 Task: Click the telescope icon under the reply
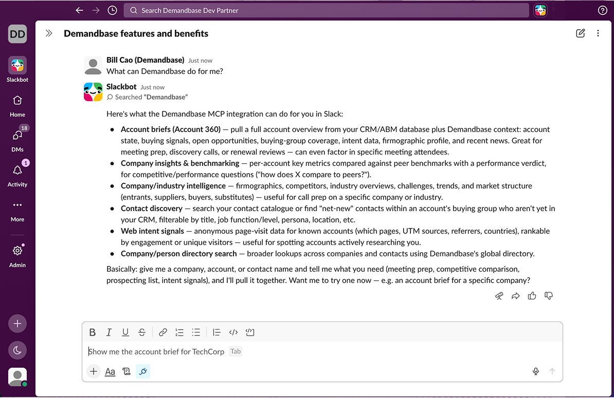pos(499,296)
